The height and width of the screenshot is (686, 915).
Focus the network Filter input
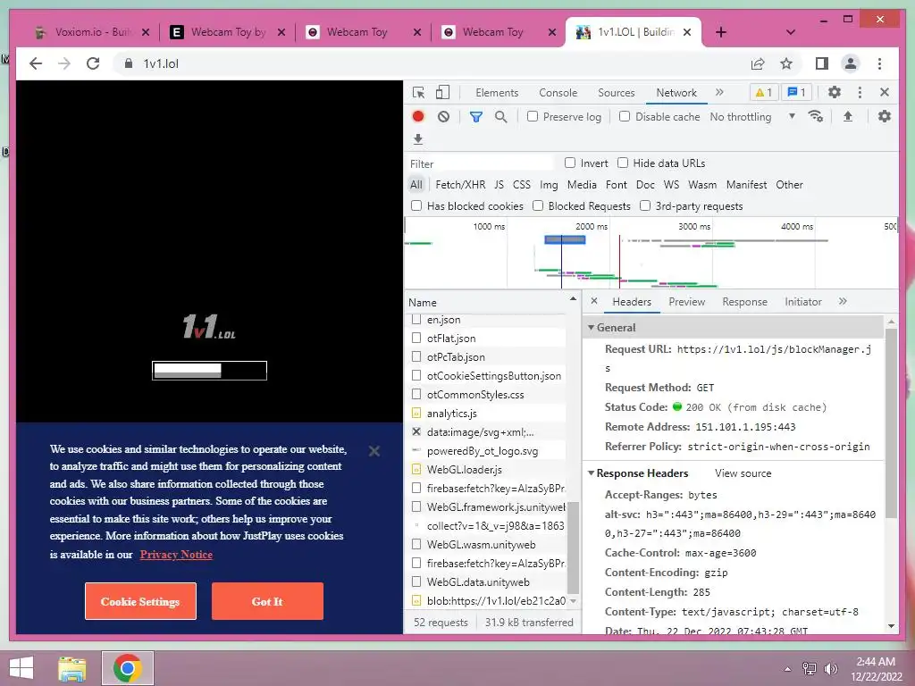(x=481, y=163)
